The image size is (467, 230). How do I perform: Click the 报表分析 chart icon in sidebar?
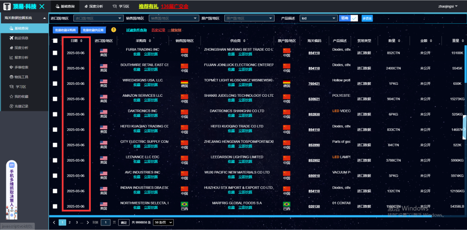11,57
